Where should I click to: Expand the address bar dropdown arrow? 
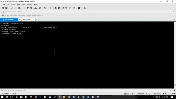pyautogui.click(x=173, y=12)
